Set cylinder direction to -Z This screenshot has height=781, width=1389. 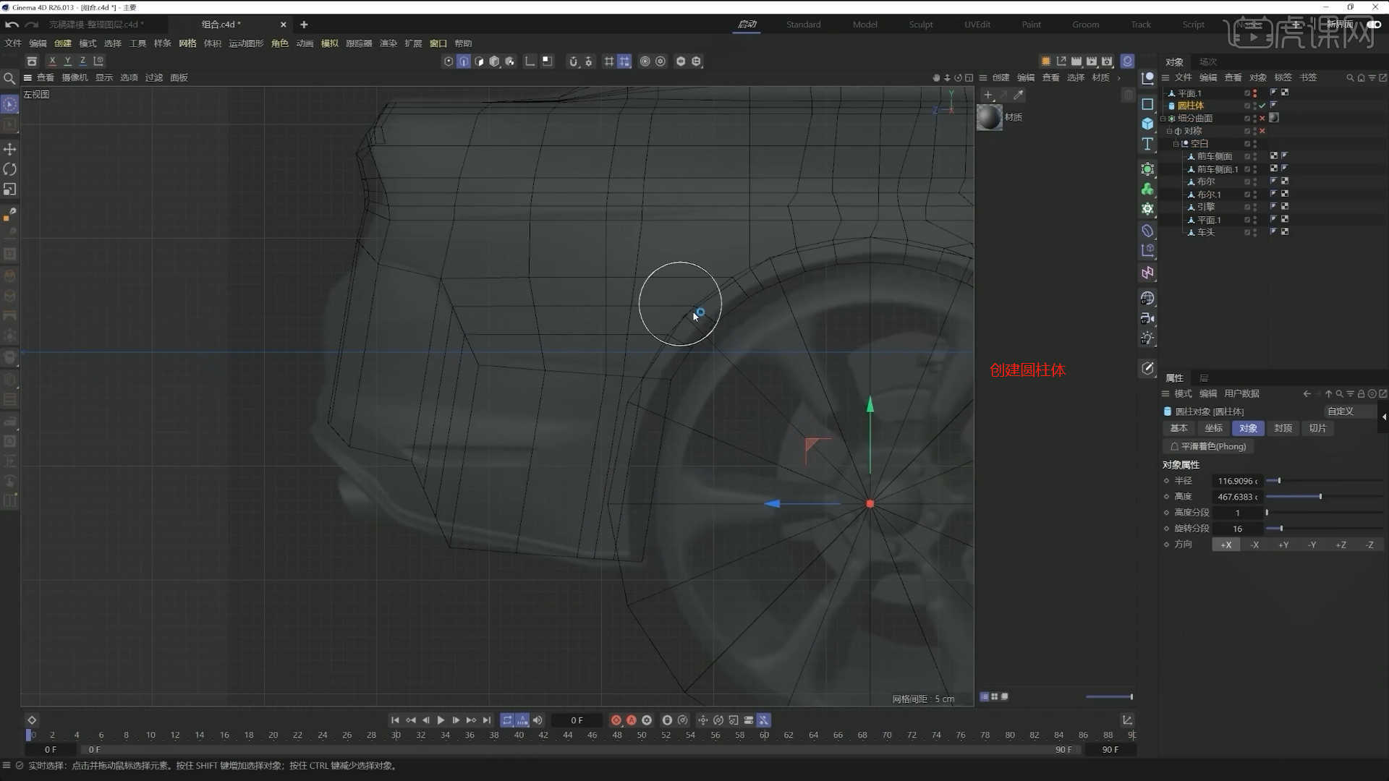[1369, 545]
